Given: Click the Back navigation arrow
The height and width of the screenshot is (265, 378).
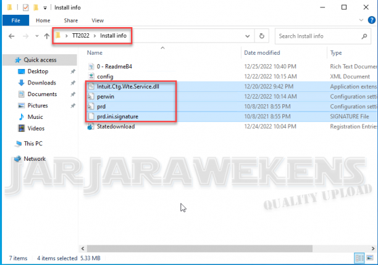Looking at the screenshot, I should (x=11, y=36).
